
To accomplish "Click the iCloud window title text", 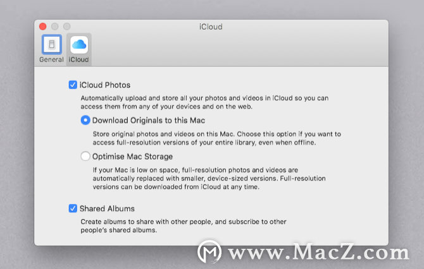I will coord(211,27).
